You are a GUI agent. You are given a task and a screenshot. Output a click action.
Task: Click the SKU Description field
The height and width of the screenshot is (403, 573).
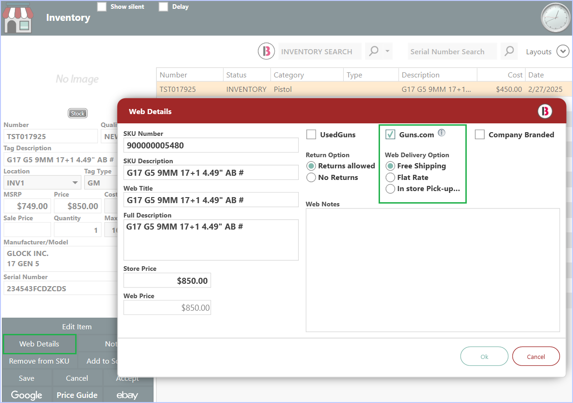[x=211, y=173]
